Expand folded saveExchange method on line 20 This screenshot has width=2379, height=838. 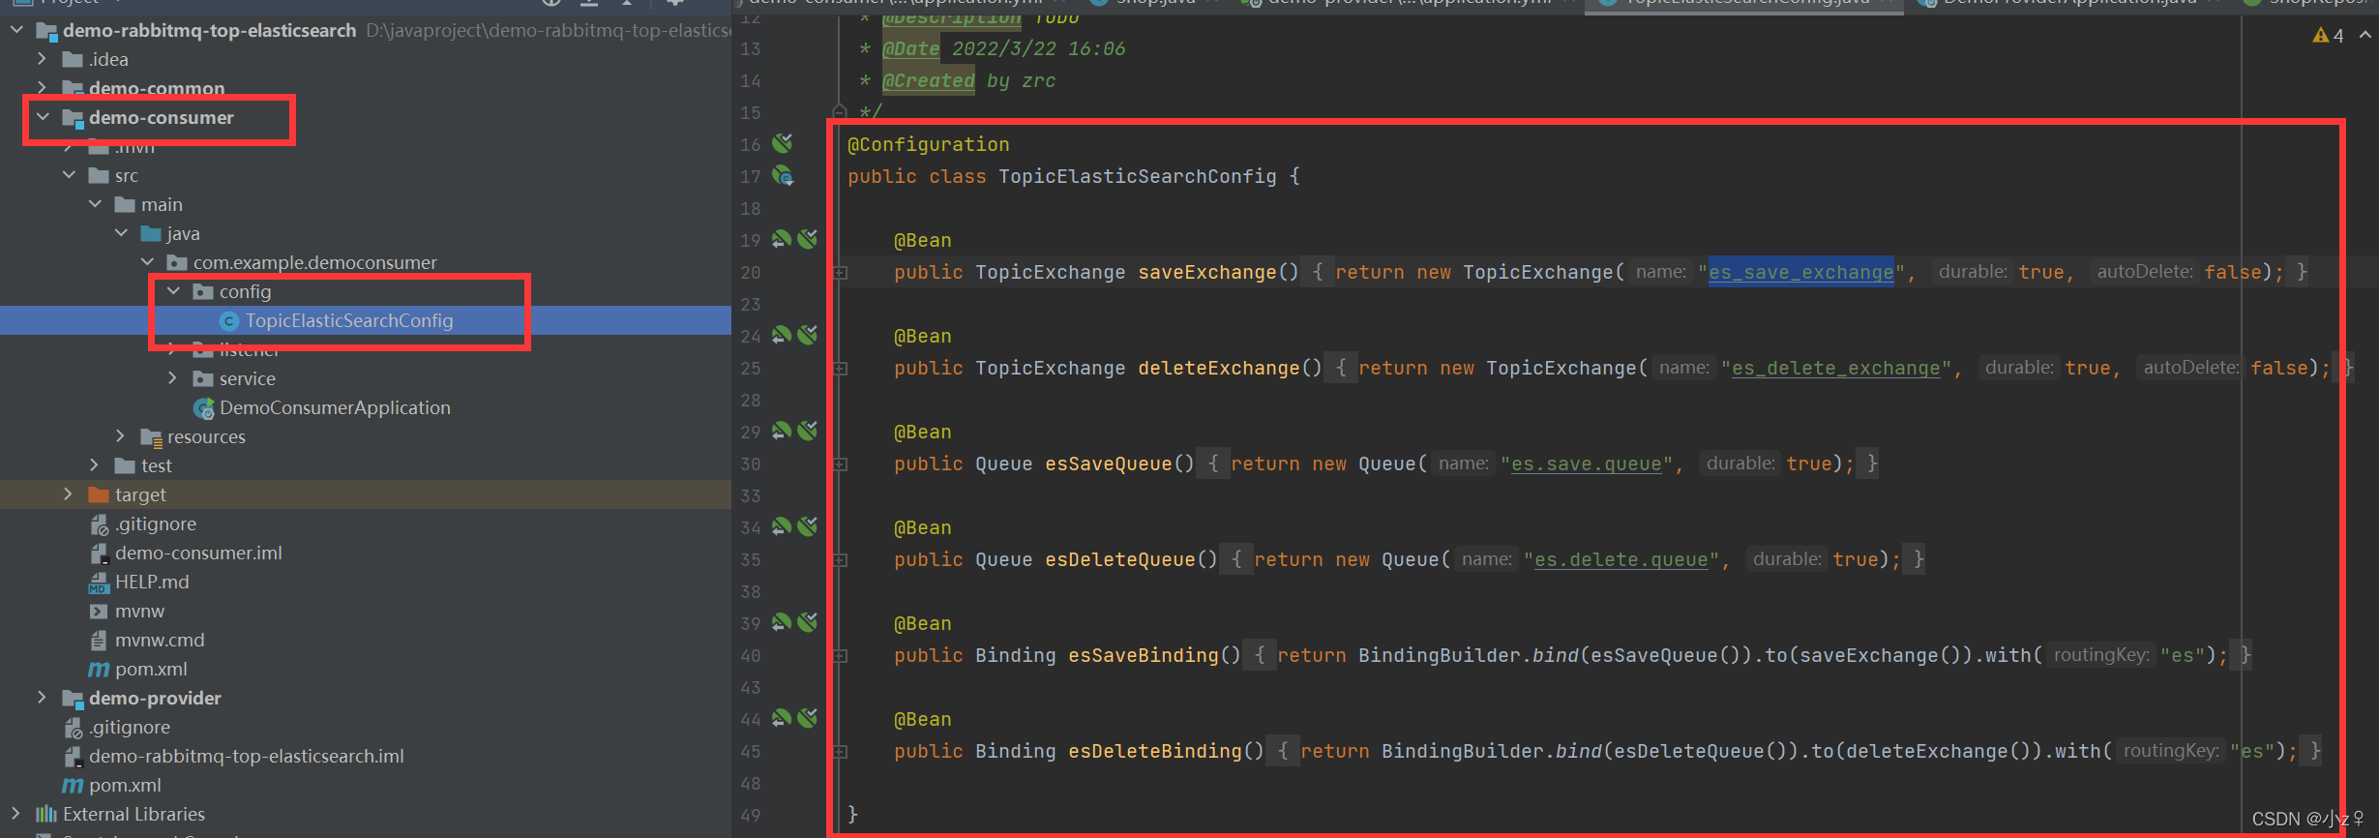point(841,274)
